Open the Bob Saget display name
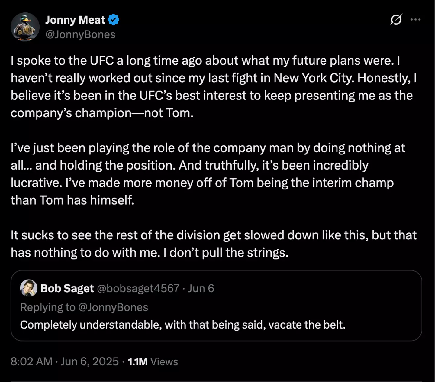Image resolution: width=435 pixels, height=382 pixels. (x=67, y=288)
